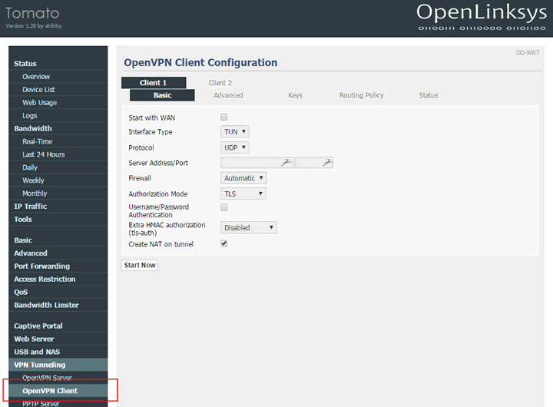The width and height of the screenshot is (553, 407).
Task: Open the Firewall Automatic dropdown
Action: click(243, 177)
